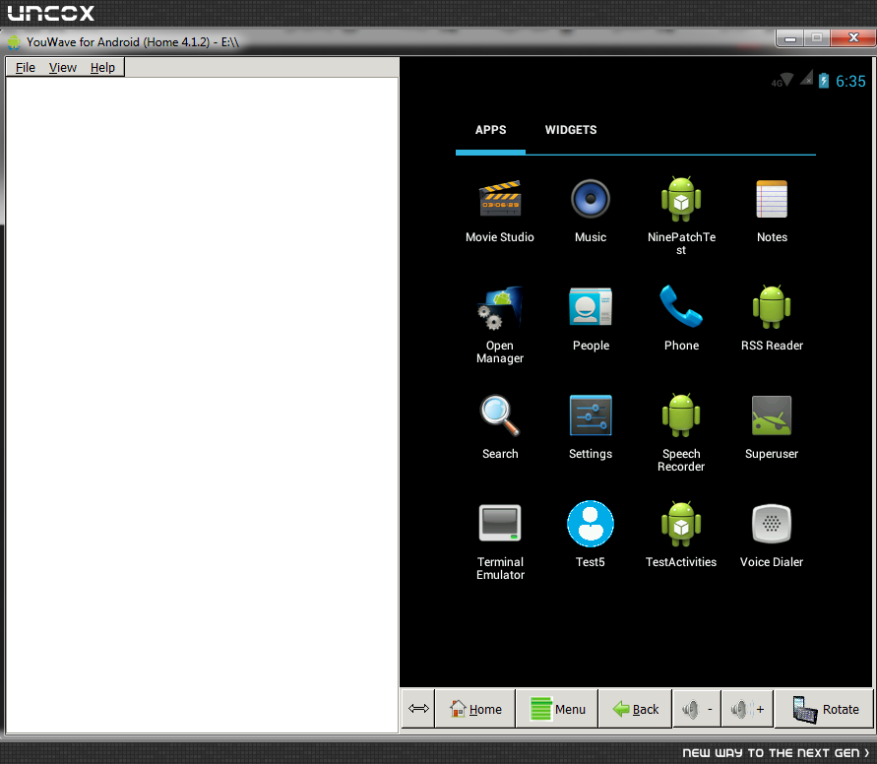Open the NinePatchTest app
This screenshot has width=877, height=764.
681,216
